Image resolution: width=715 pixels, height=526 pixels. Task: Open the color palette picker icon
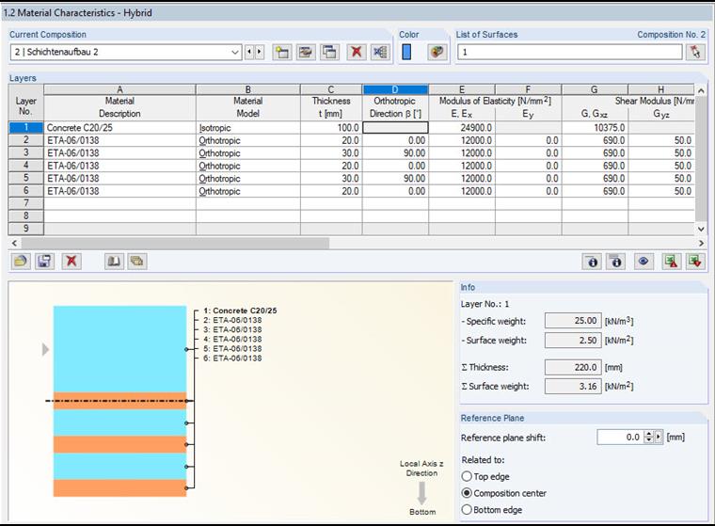437,52
